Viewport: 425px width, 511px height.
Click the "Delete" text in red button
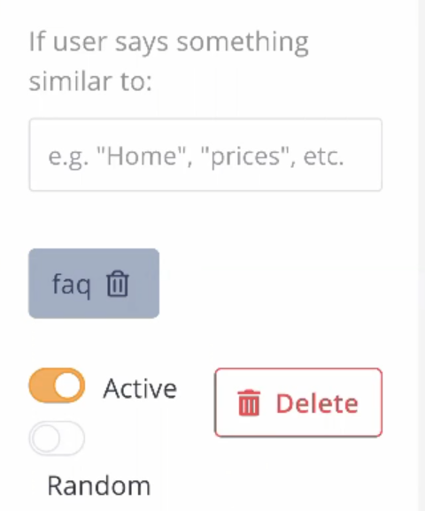(x=317, y=403)
